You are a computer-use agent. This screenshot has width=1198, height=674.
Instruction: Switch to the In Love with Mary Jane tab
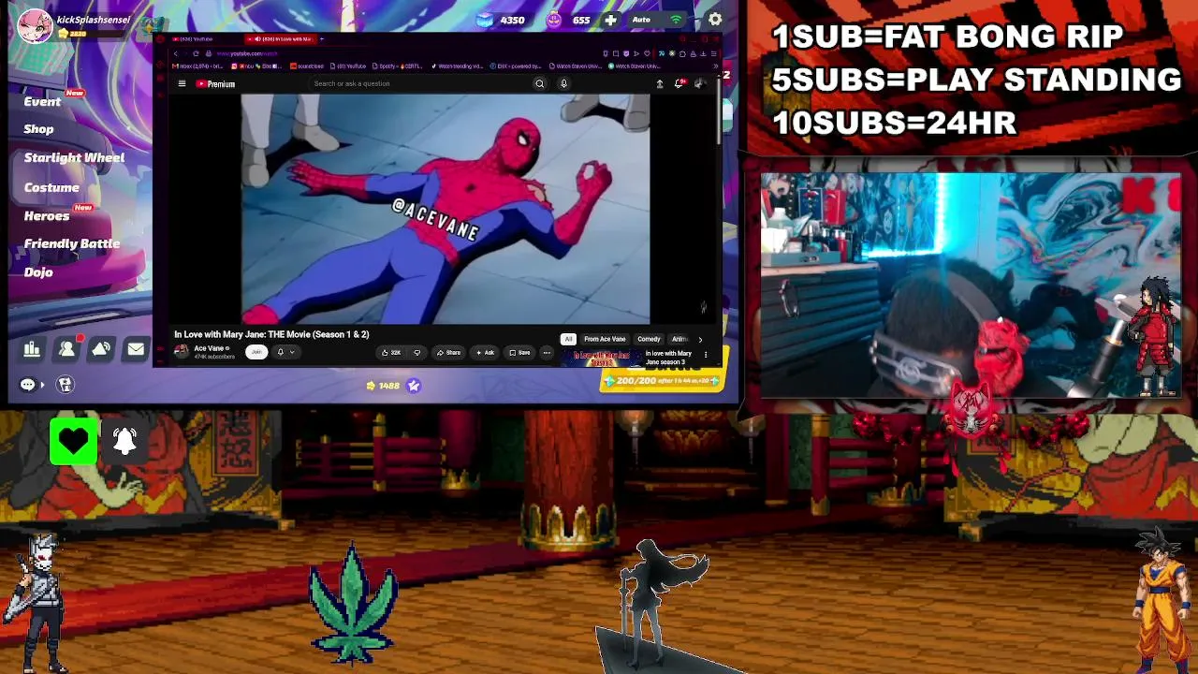(281, 39)
